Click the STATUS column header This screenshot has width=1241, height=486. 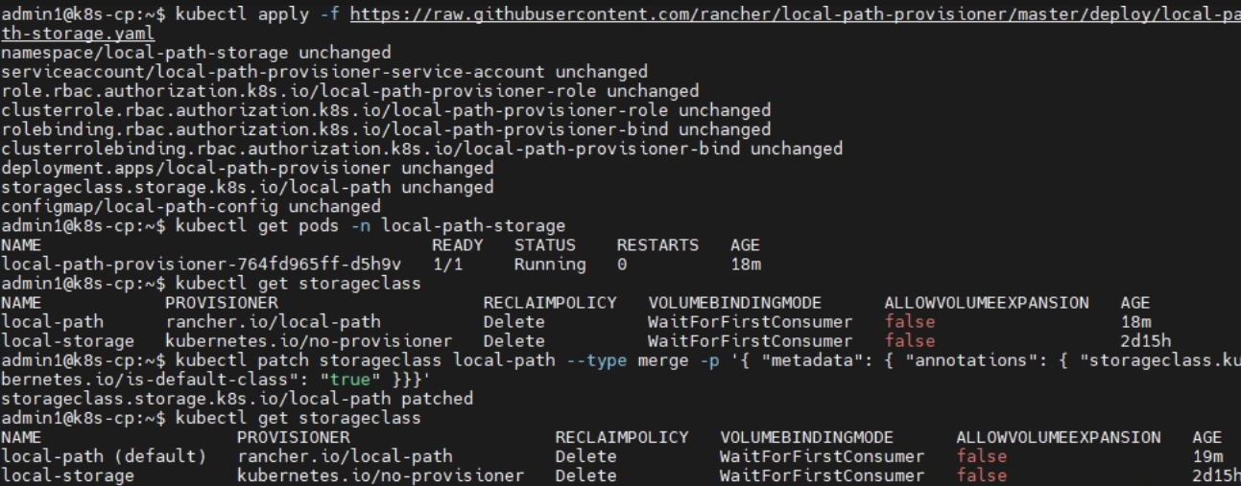[x=544, y=245]
